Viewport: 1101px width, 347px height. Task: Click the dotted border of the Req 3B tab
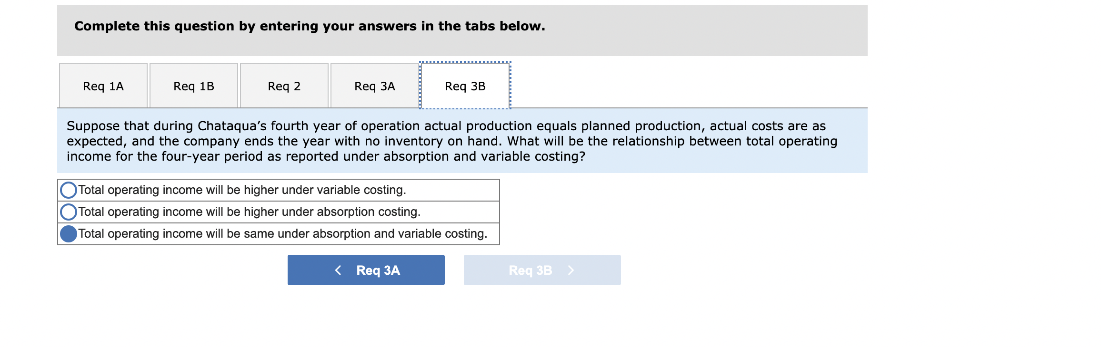[x=464, y=62]
